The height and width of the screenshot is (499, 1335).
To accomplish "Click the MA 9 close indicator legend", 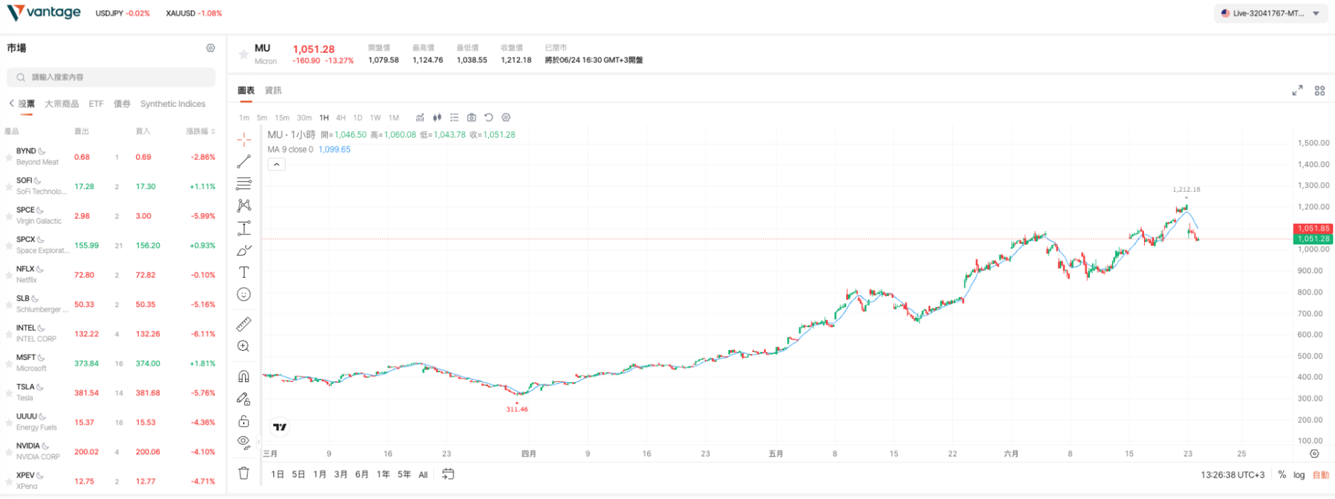I will (x=291, y=150).
